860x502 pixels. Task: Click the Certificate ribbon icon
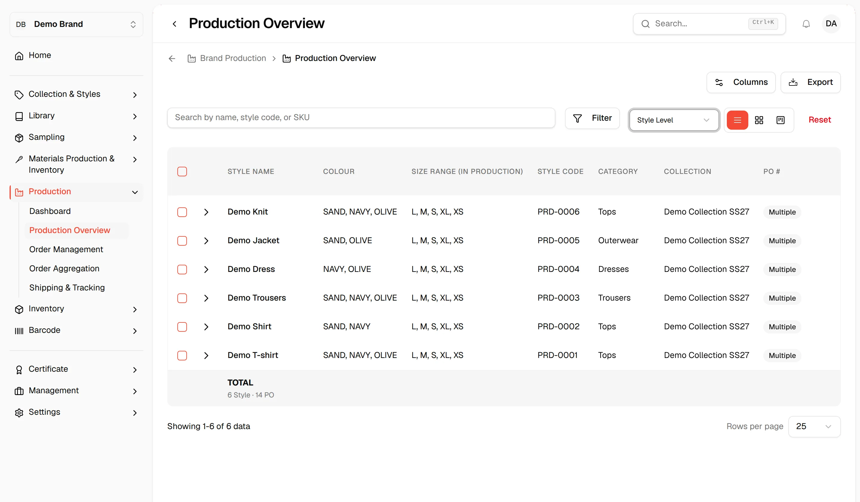19,370
